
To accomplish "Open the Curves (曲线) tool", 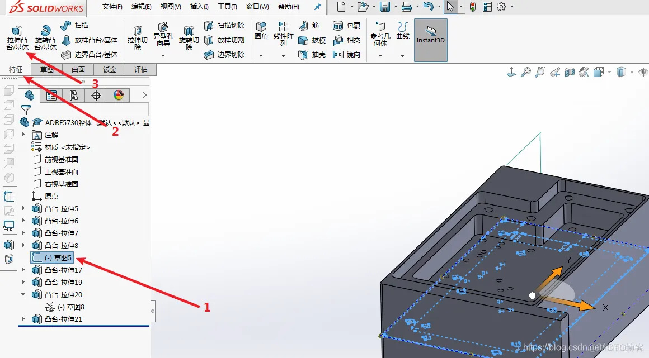I will pyautogui.click(x=403, y=31).
